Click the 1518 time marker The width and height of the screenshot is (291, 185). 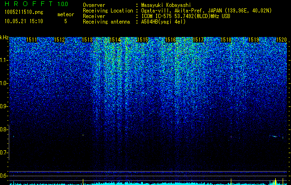pyautogui.click(x=226, y=40)
